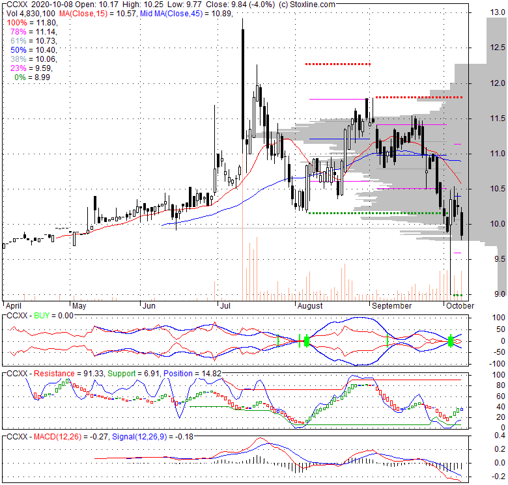Screen dimensions: 508x485
Task: Click the 9.5 price axis label
Action: [500, 259]
